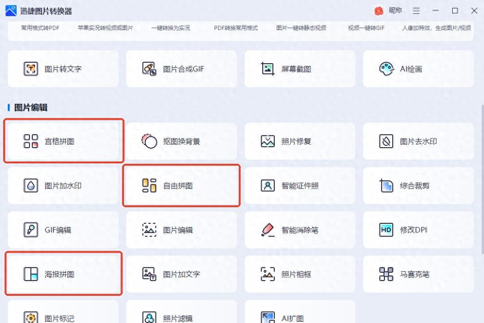Select the 屏幕截图 crop icon
The image size is (484, 323).
(x=268, y=69)
